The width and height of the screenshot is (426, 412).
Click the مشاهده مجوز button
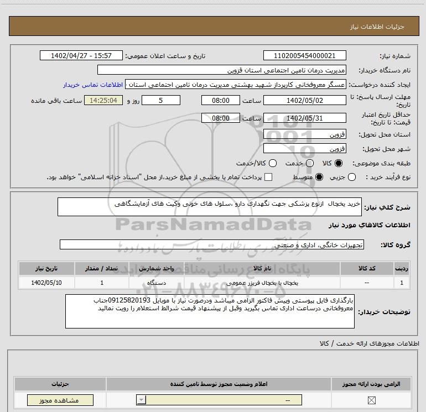pyautogui.click(x=60, y=400)
